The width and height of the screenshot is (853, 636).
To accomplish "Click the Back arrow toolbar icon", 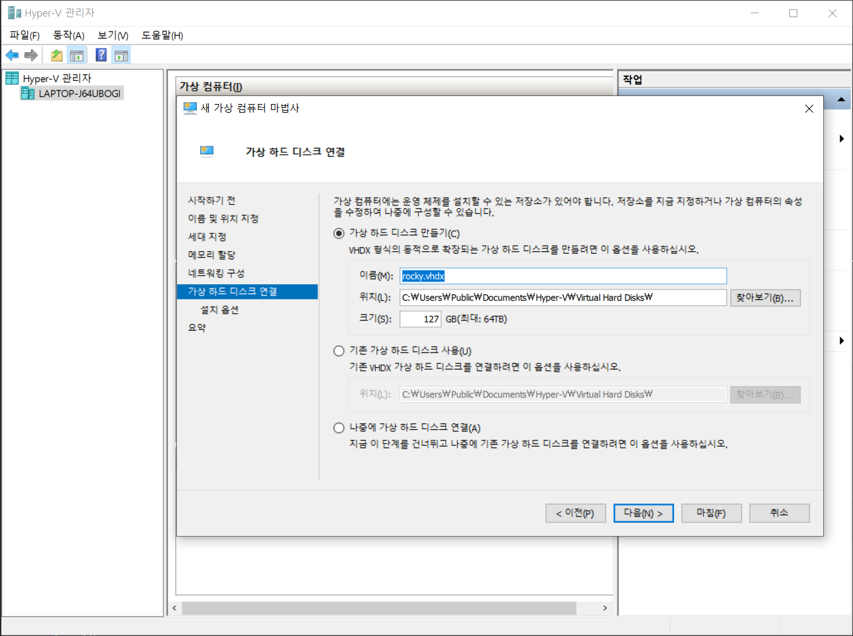I will [x=12, y=55].
